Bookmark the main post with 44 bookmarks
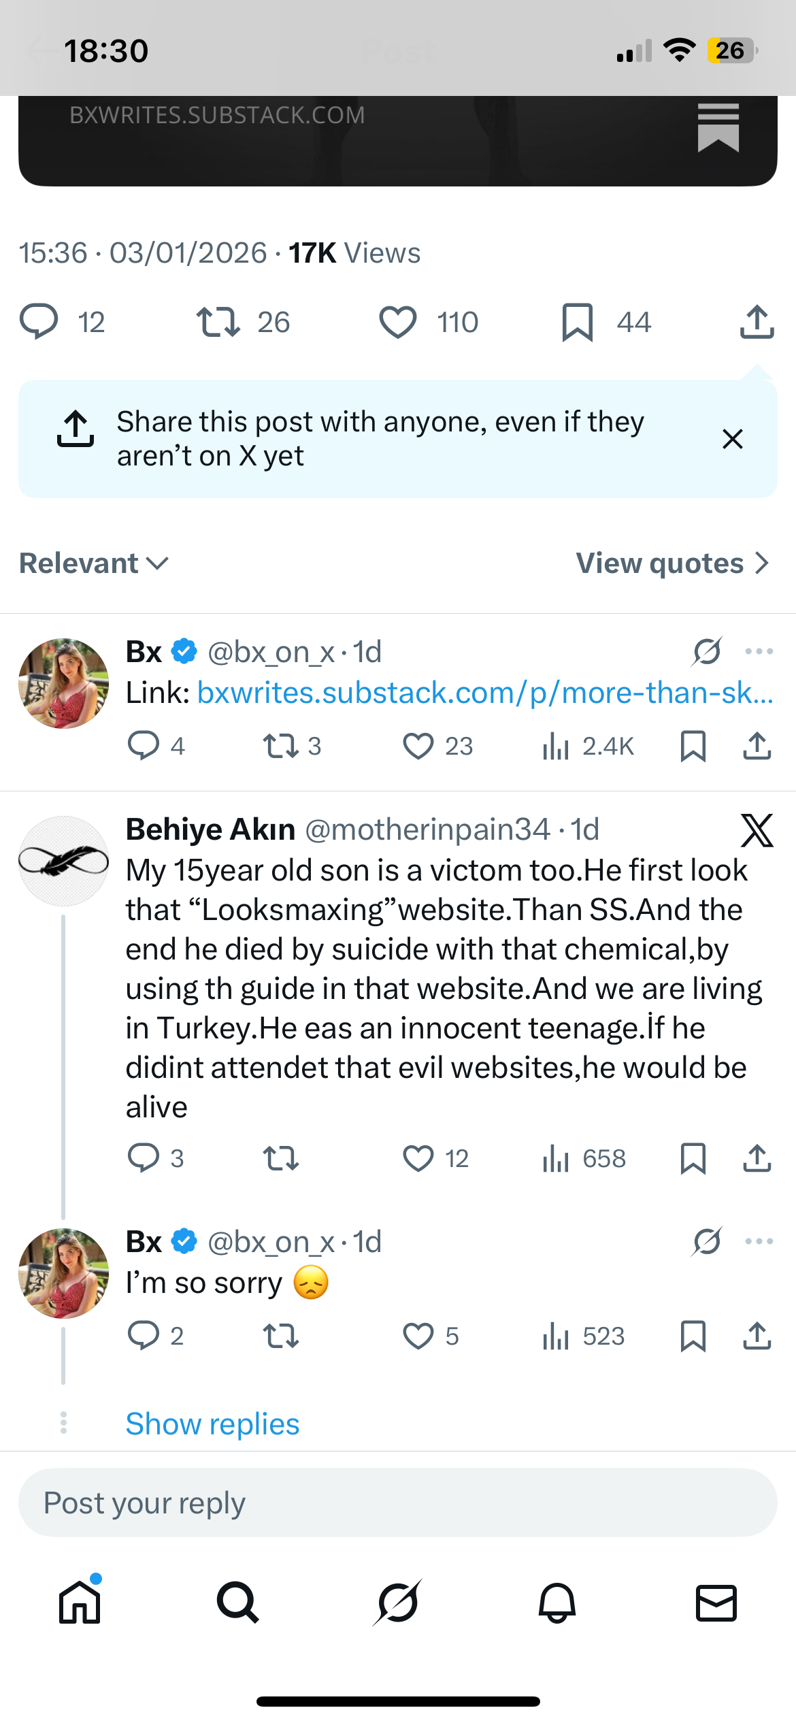Screen dimensions: 796x1723 click(578, 323)
